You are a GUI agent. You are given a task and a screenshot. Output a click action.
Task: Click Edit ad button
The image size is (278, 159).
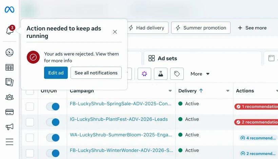click(x=56, y=73)
